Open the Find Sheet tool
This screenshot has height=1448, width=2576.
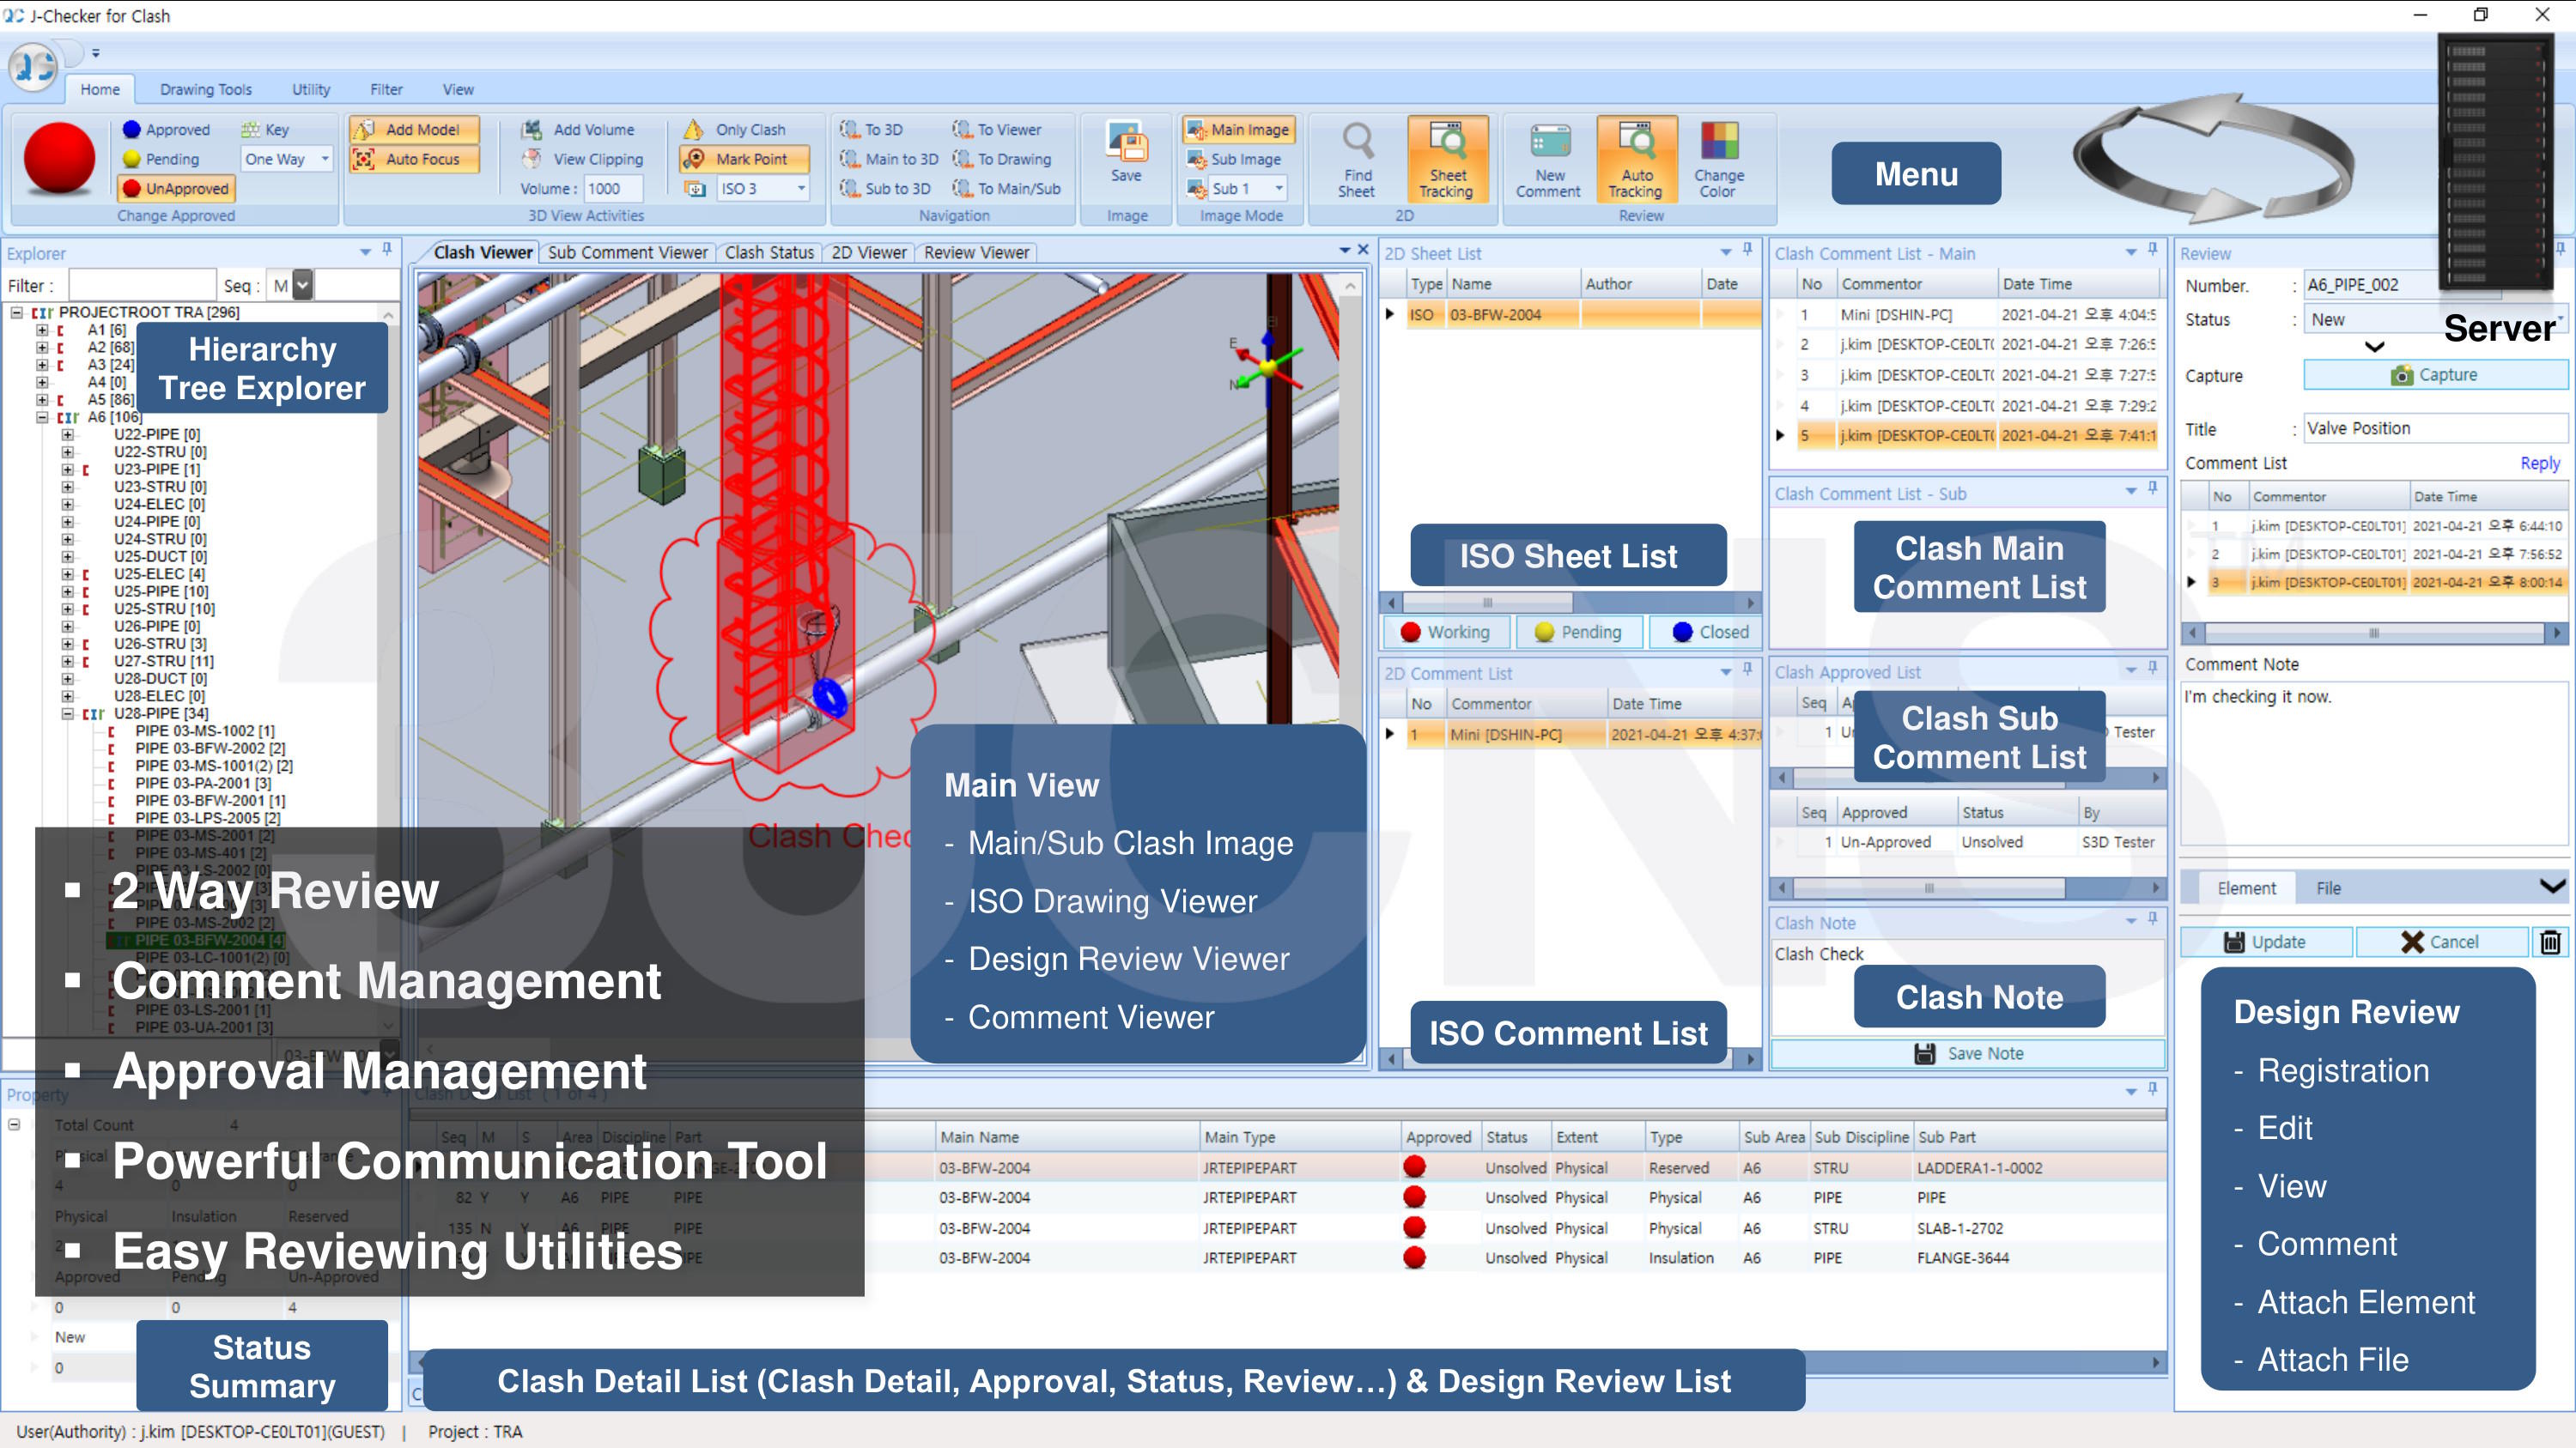(1357, 160)
